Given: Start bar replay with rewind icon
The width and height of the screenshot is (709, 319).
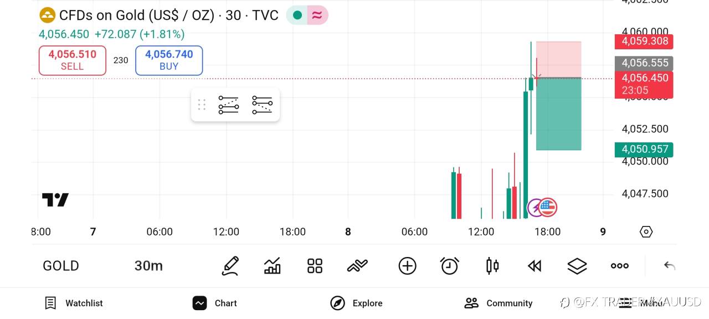Looking at the screenshot, I should pos(534,266).
